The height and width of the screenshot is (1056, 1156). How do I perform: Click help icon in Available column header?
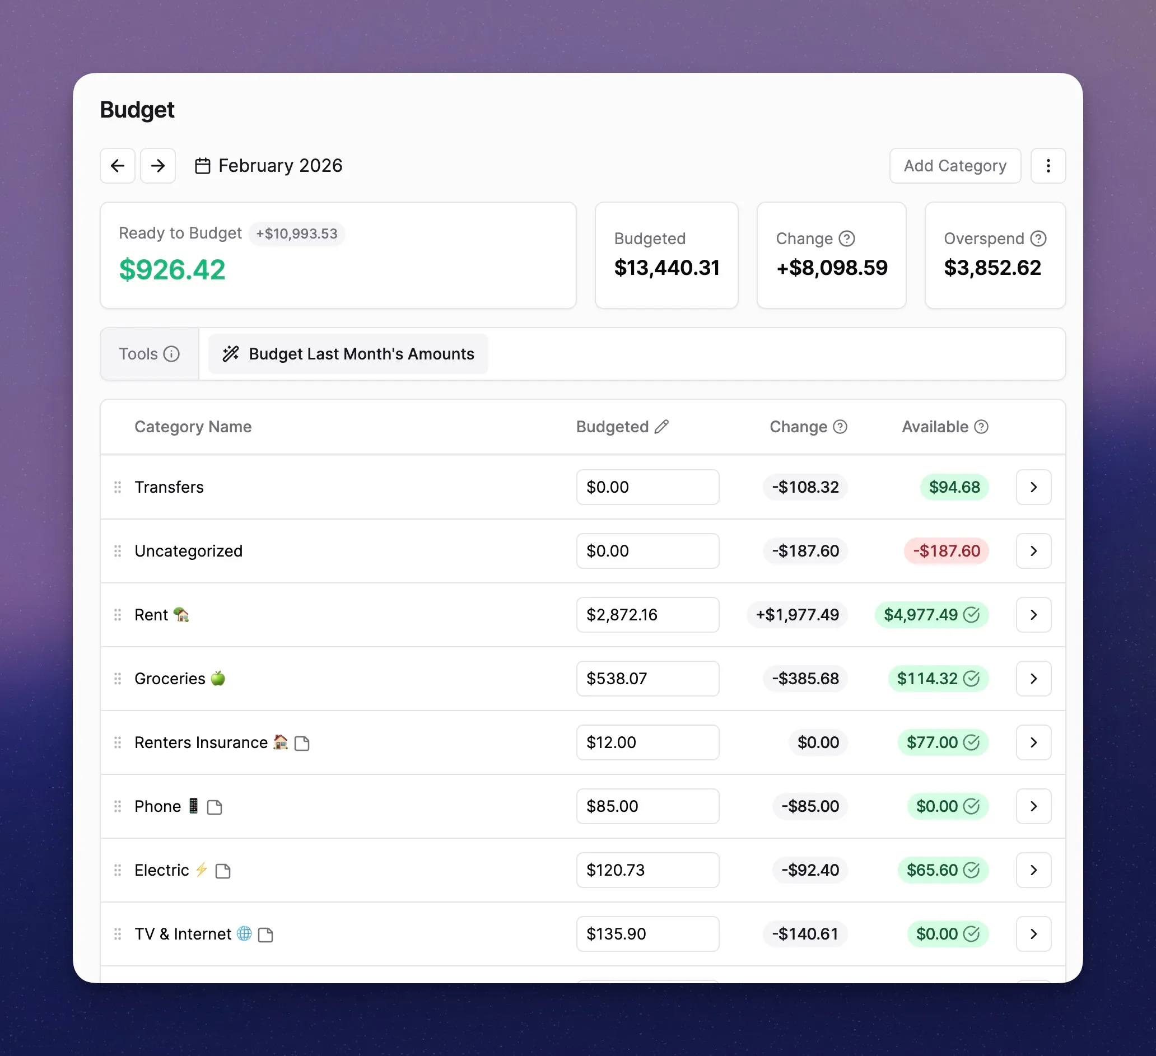tap(981, 427)
